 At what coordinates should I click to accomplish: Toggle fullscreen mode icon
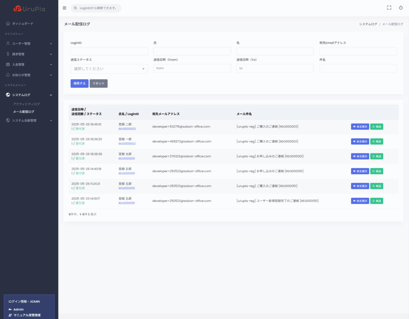point(389,8)
